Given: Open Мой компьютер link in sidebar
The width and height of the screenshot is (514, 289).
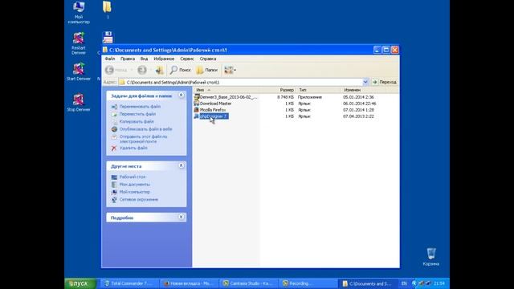Looking at the screenshot, I should pos(135,192).
